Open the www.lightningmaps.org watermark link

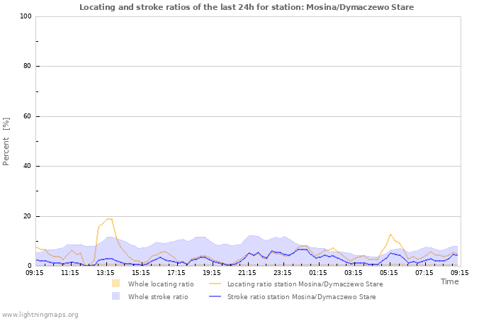click(40, 315)
